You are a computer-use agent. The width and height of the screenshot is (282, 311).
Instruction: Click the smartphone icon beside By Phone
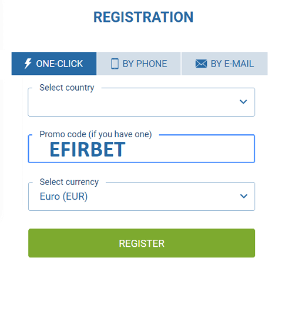pyautogui.click(x=115, y=64)
